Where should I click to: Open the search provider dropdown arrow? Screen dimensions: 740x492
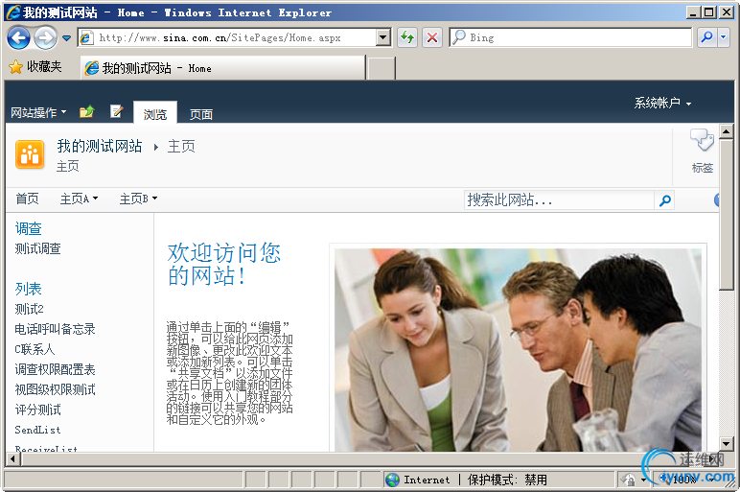724,37
